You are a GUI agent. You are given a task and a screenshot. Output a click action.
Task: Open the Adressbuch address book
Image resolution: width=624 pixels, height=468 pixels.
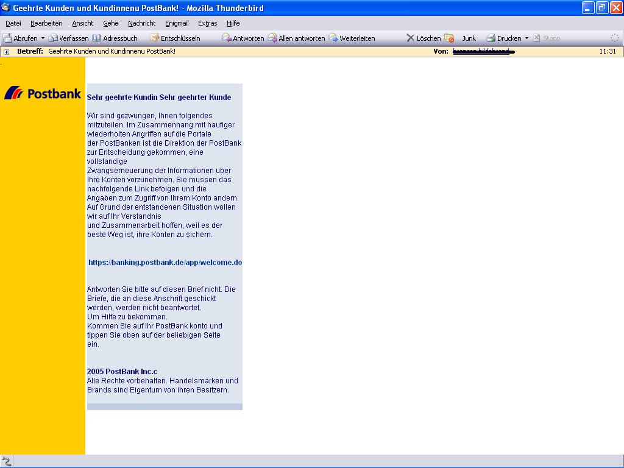pos(115,38)
